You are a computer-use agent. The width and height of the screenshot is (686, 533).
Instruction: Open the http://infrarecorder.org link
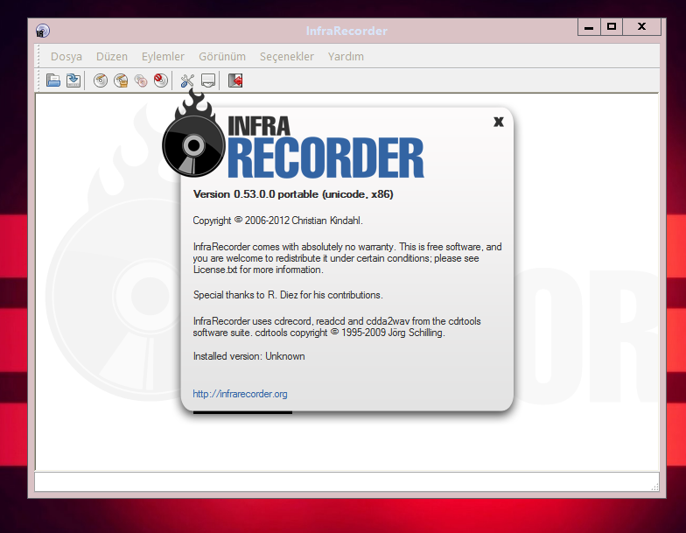coord(240,394)
